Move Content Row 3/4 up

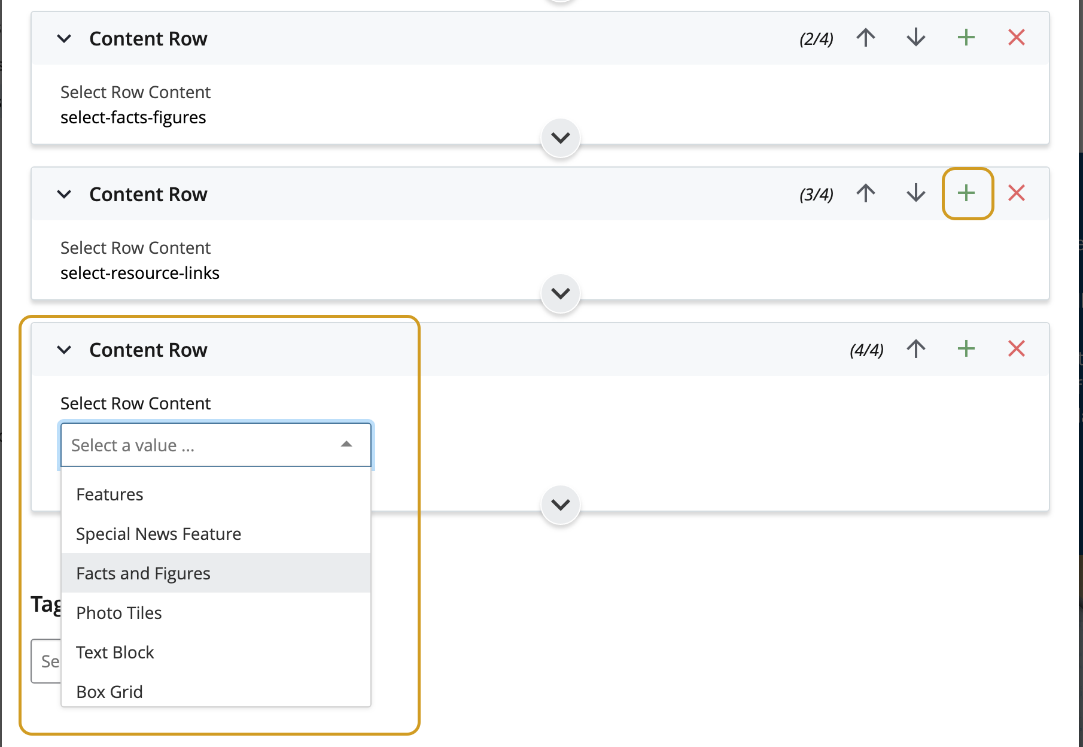(865, 193)
